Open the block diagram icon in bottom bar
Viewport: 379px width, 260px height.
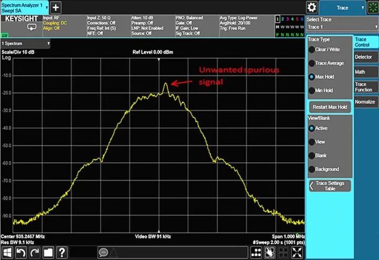[256, 253]
